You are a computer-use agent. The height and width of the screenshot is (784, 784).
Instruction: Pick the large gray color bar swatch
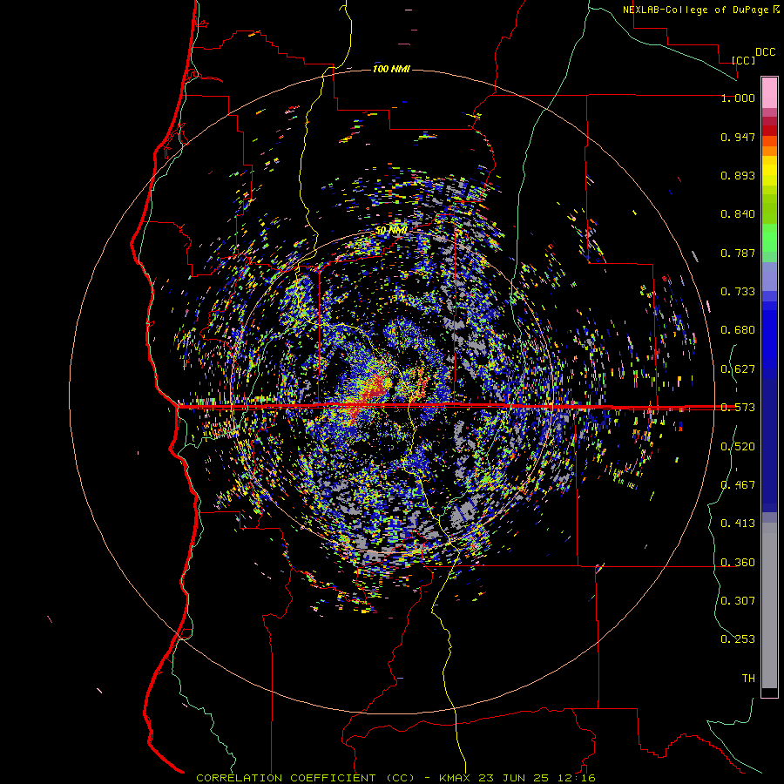click(769, 610)
